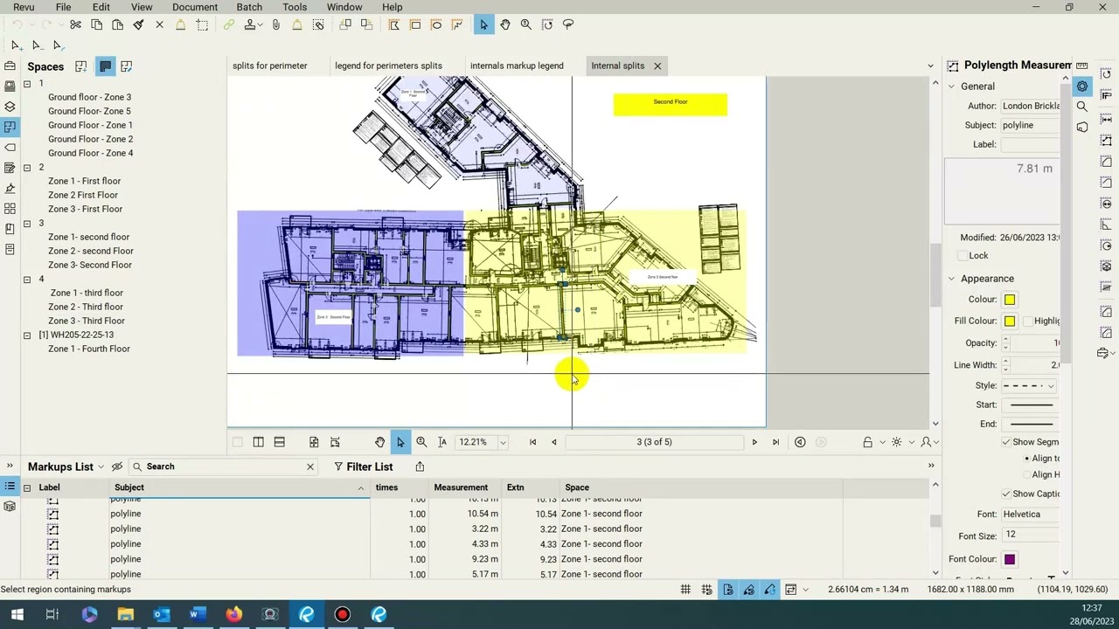Clear the markups search box
The height and width of the screenshot is (629, 1119).
pyautogui.click(x=309, y=467)
